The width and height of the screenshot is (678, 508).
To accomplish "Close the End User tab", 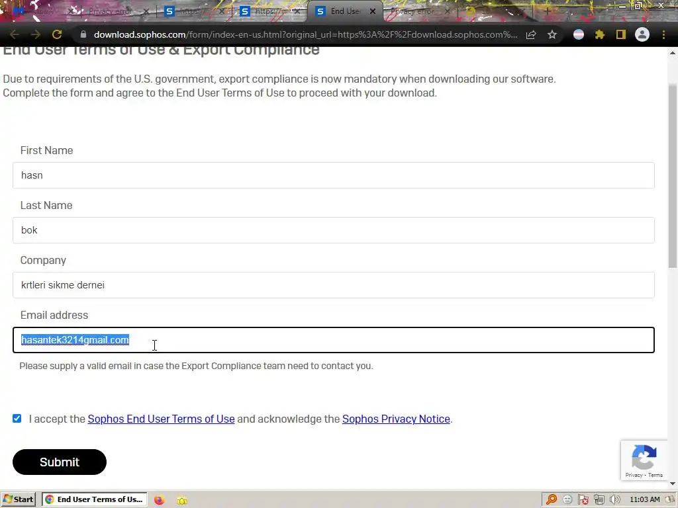I will click(373, 11).
